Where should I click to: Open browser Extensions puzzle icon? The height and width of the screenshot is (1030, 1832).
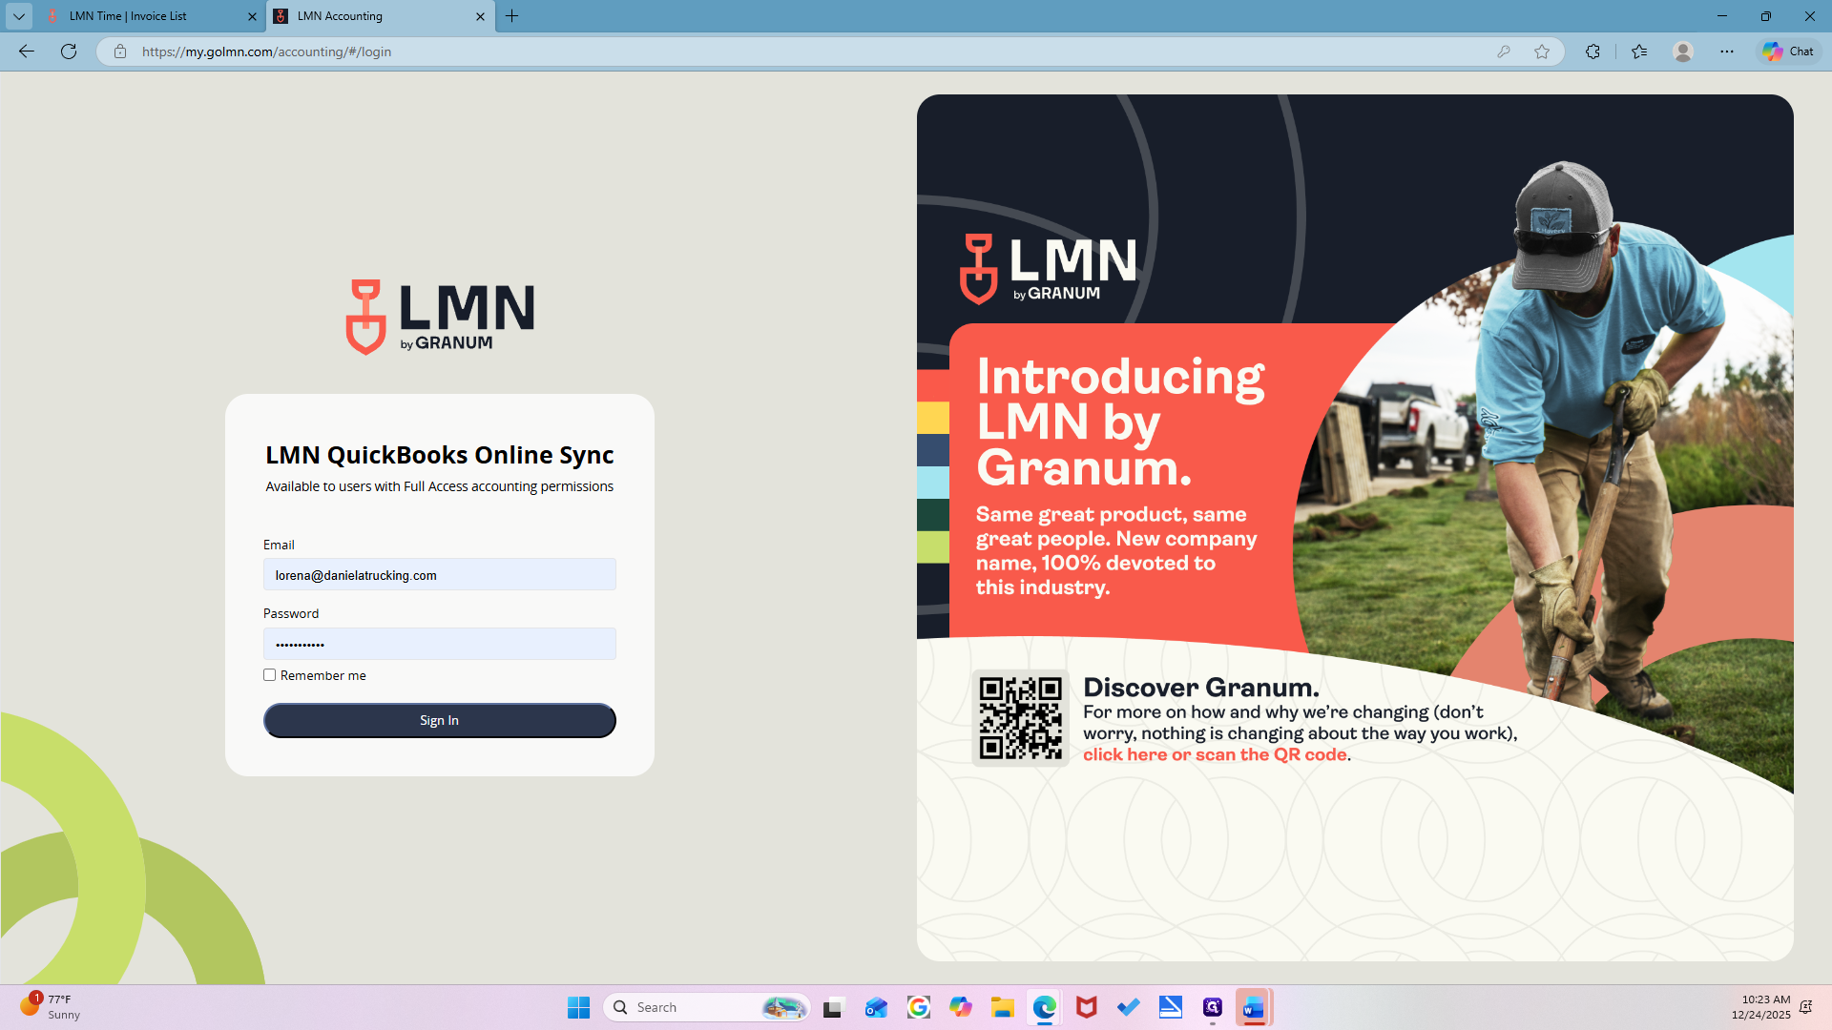(1593, 51)
